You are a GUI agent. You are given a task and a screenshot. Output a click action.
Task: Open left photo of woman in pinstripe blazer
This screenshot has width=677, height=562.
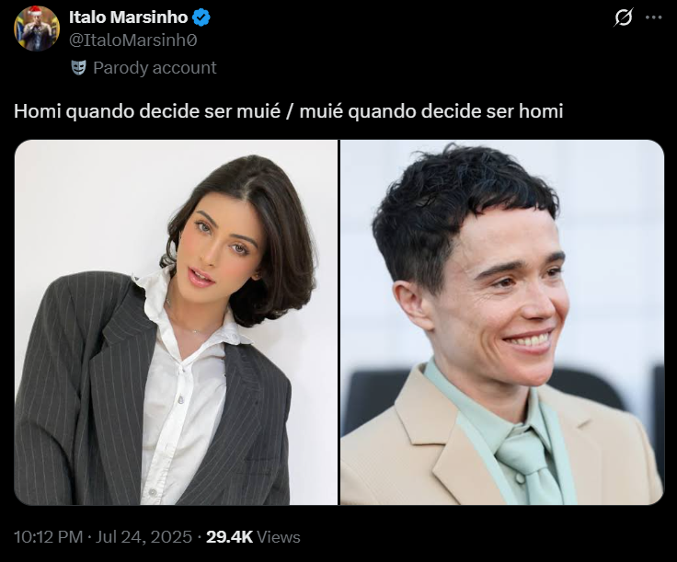pos(176,322)
